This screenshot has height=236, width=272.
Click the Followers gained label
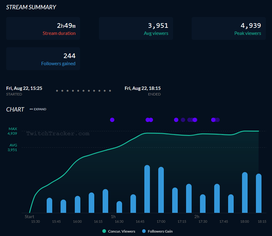coord(58,64)
